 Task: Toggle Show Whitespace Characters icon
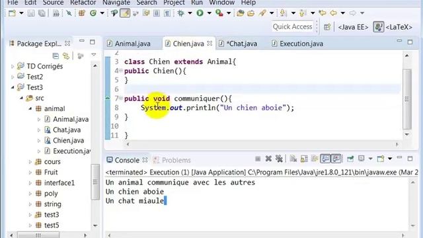(167, 13)
